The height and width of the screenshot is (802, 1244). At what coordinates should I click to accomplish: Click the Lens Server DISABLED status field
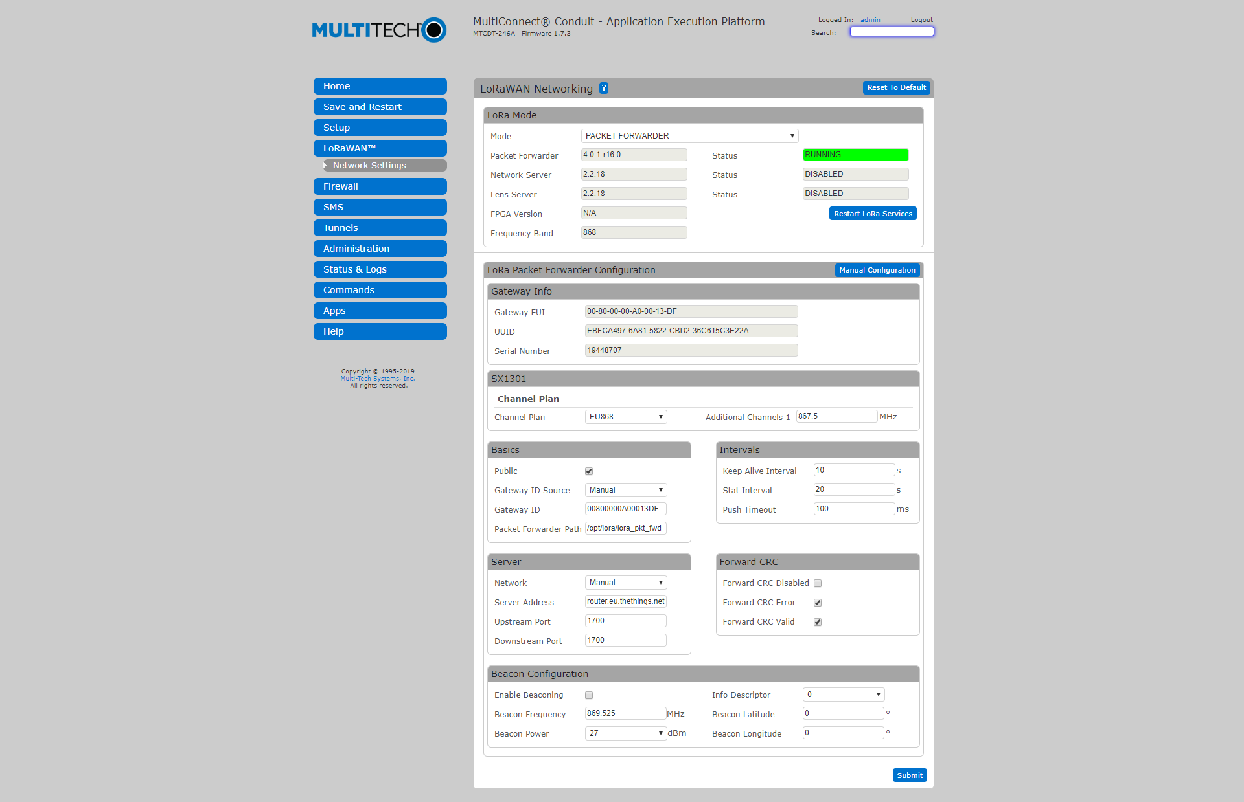pos(856,194)
